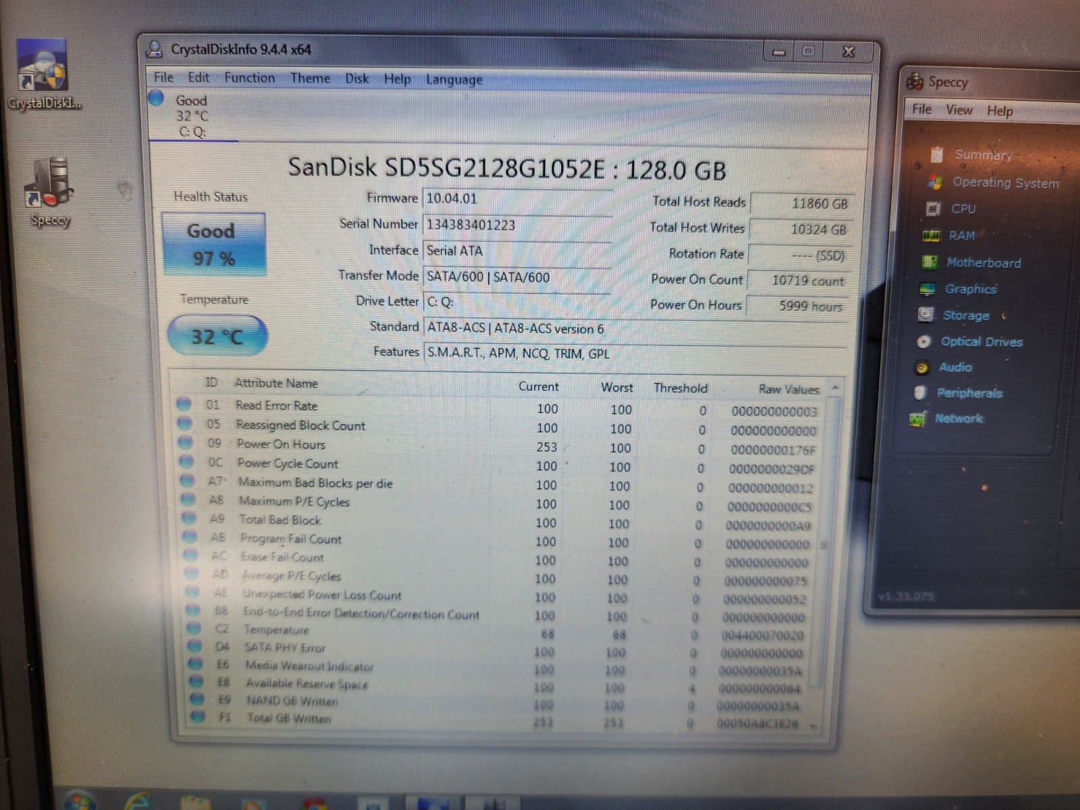
Task: Click the Good 97 % health status button
Action: coord(214,244)
